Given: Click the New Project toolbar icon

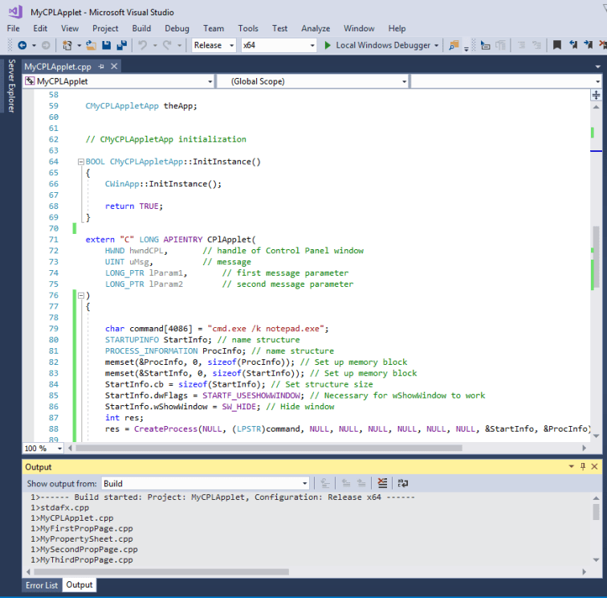Looking at the screenshot, I should click(x=67, y=45).
